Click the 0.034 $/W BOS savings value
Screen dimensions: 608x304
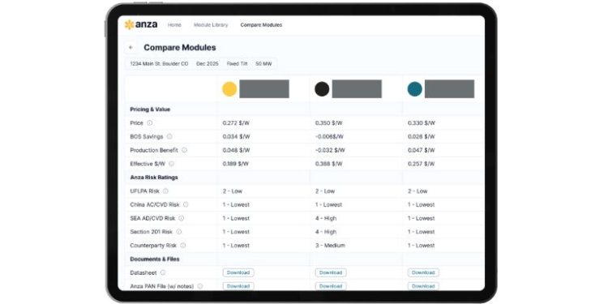click(x=236, y=136)
